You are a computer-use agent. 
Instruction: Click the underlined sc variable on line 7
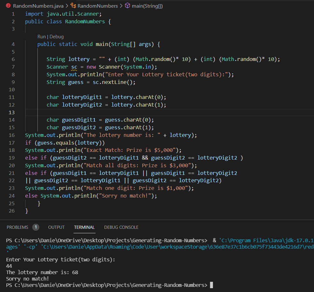click(x=74, y=67)
